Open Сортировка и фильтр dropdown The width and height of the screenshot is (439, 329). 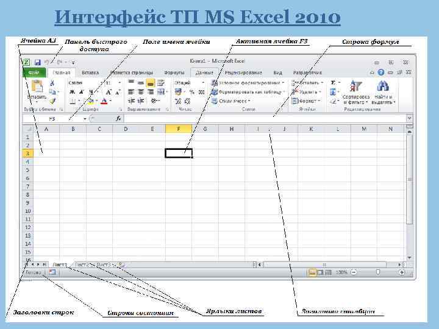click(356, 92)
